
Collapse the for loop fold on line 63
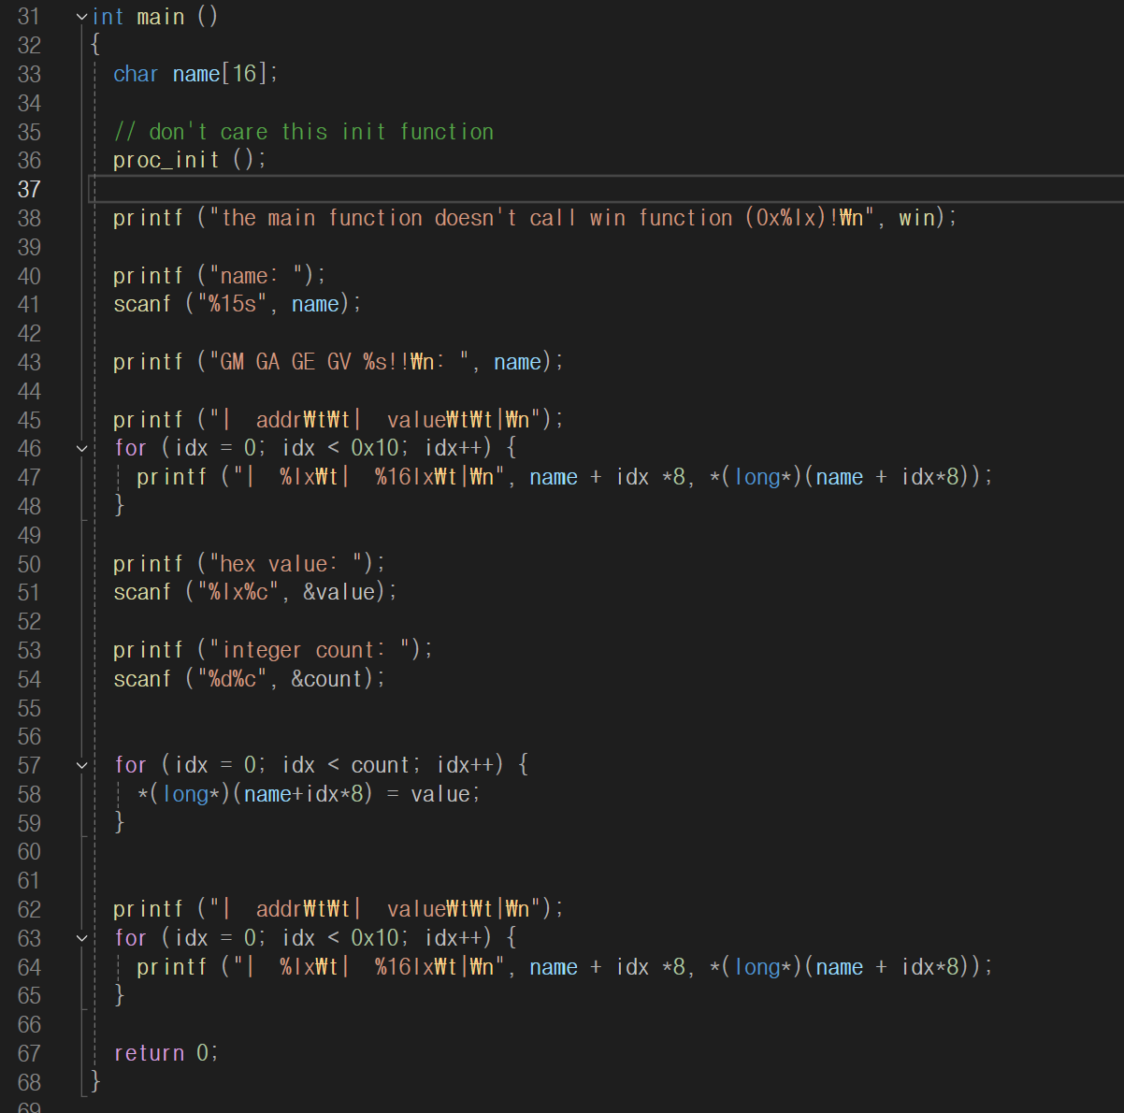tap(81, 938)
